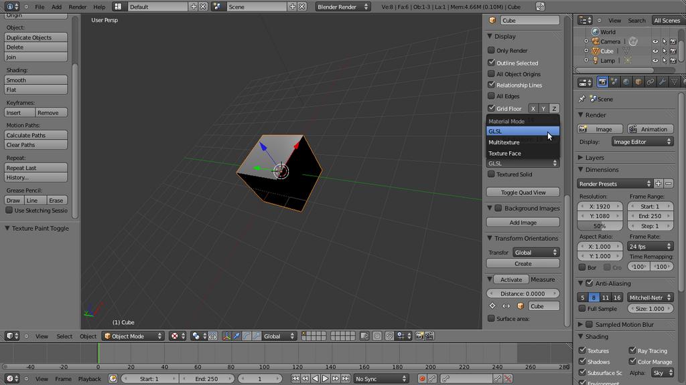Toggle the Grid Floor checkbox
The width and height of the screenshot is (686, 385).
tap(491, 108)
